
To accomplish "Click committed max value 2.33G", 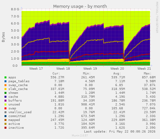I will click(x=151, y=116).
